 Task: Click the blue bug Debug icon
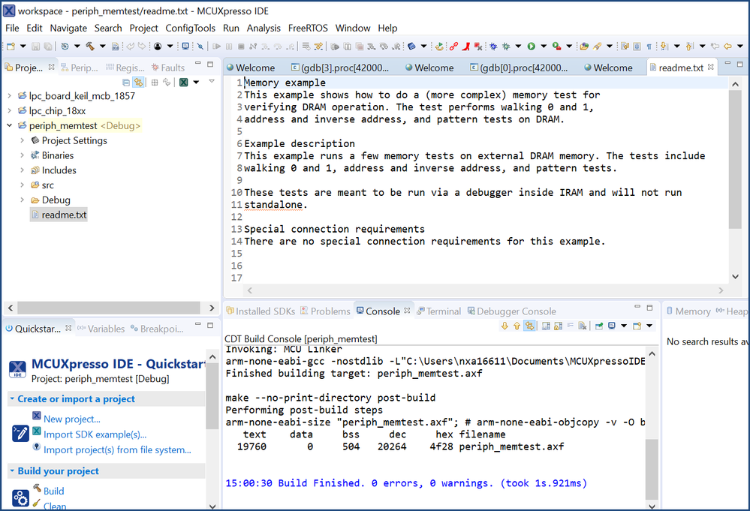click(x=493, y=47)
